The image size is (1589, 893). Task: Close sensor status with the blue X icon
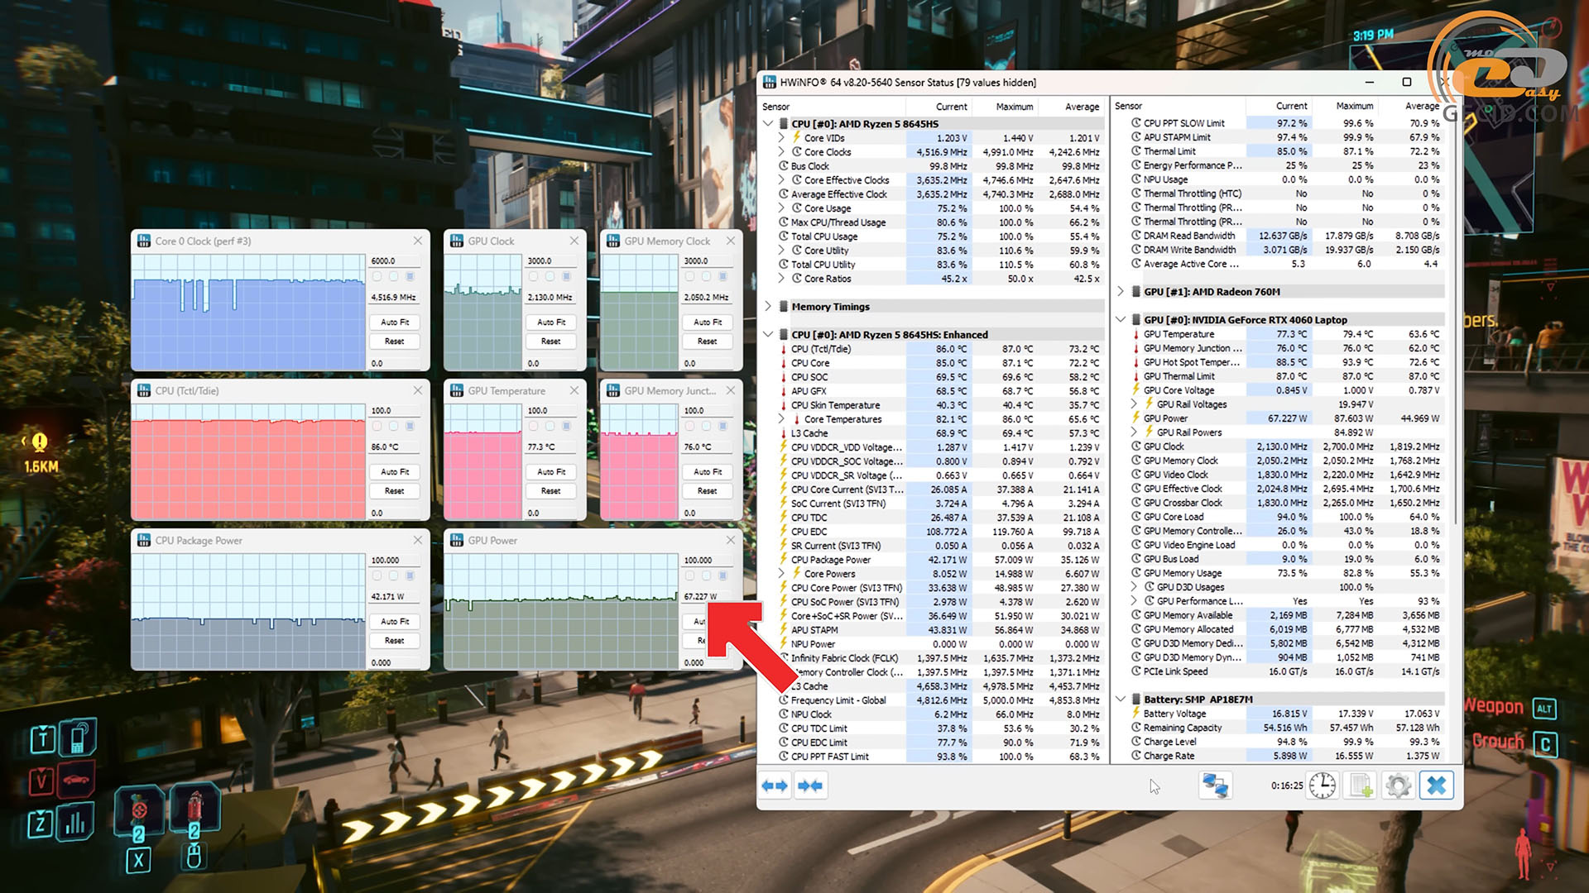point(1437,786)
